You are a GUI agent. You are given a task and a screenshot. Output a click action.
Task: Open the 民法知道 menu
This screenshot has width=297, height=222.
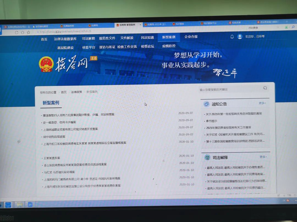click(147, 38)
